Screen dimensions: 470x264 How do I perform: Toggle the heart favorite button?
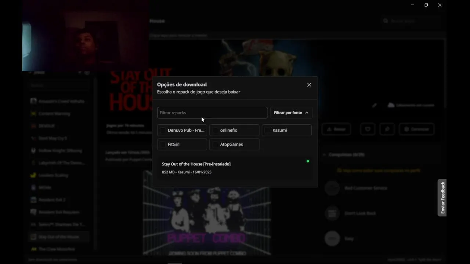coord(368,129)
